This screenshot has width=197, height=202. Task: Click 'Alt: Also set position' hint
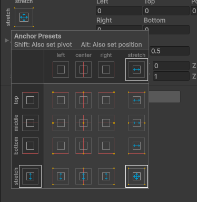(111, 44)
